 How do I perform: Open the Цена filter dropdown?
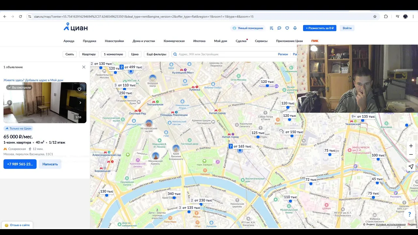(x=135, y=54)
